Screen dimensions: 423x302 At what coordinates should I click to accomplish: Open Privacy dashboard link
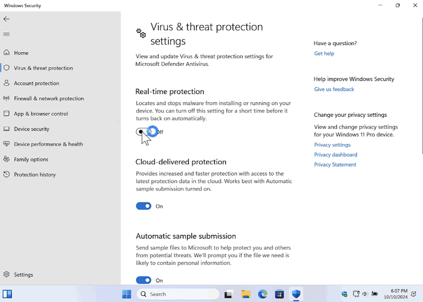coord(336,155)
